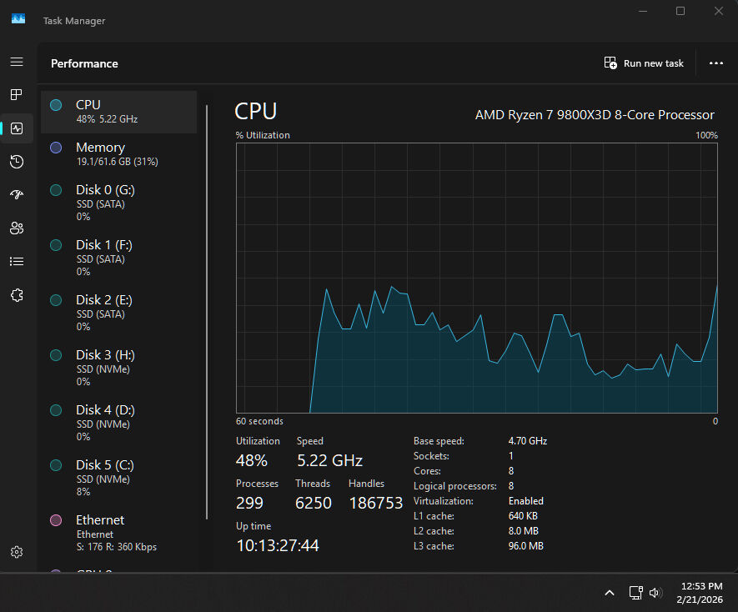Select Ethernet network performance

click(x=118, y=533)
